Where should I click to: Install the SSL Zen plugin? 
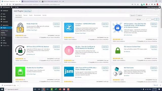point(105,47)
